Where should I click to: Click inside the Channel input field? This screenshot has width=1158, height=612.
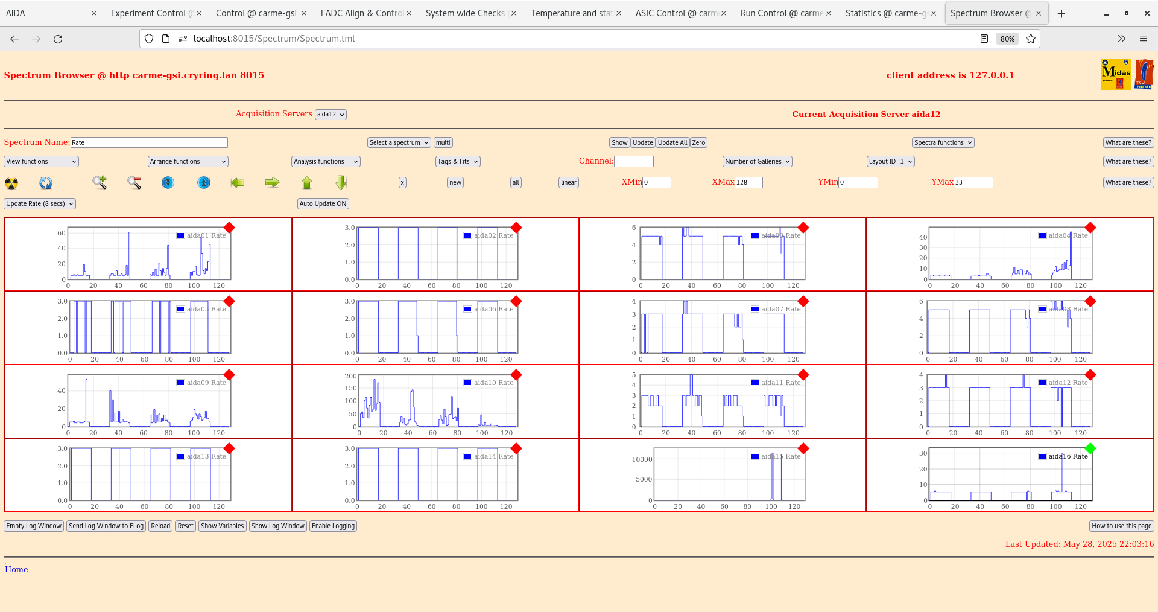634,161
